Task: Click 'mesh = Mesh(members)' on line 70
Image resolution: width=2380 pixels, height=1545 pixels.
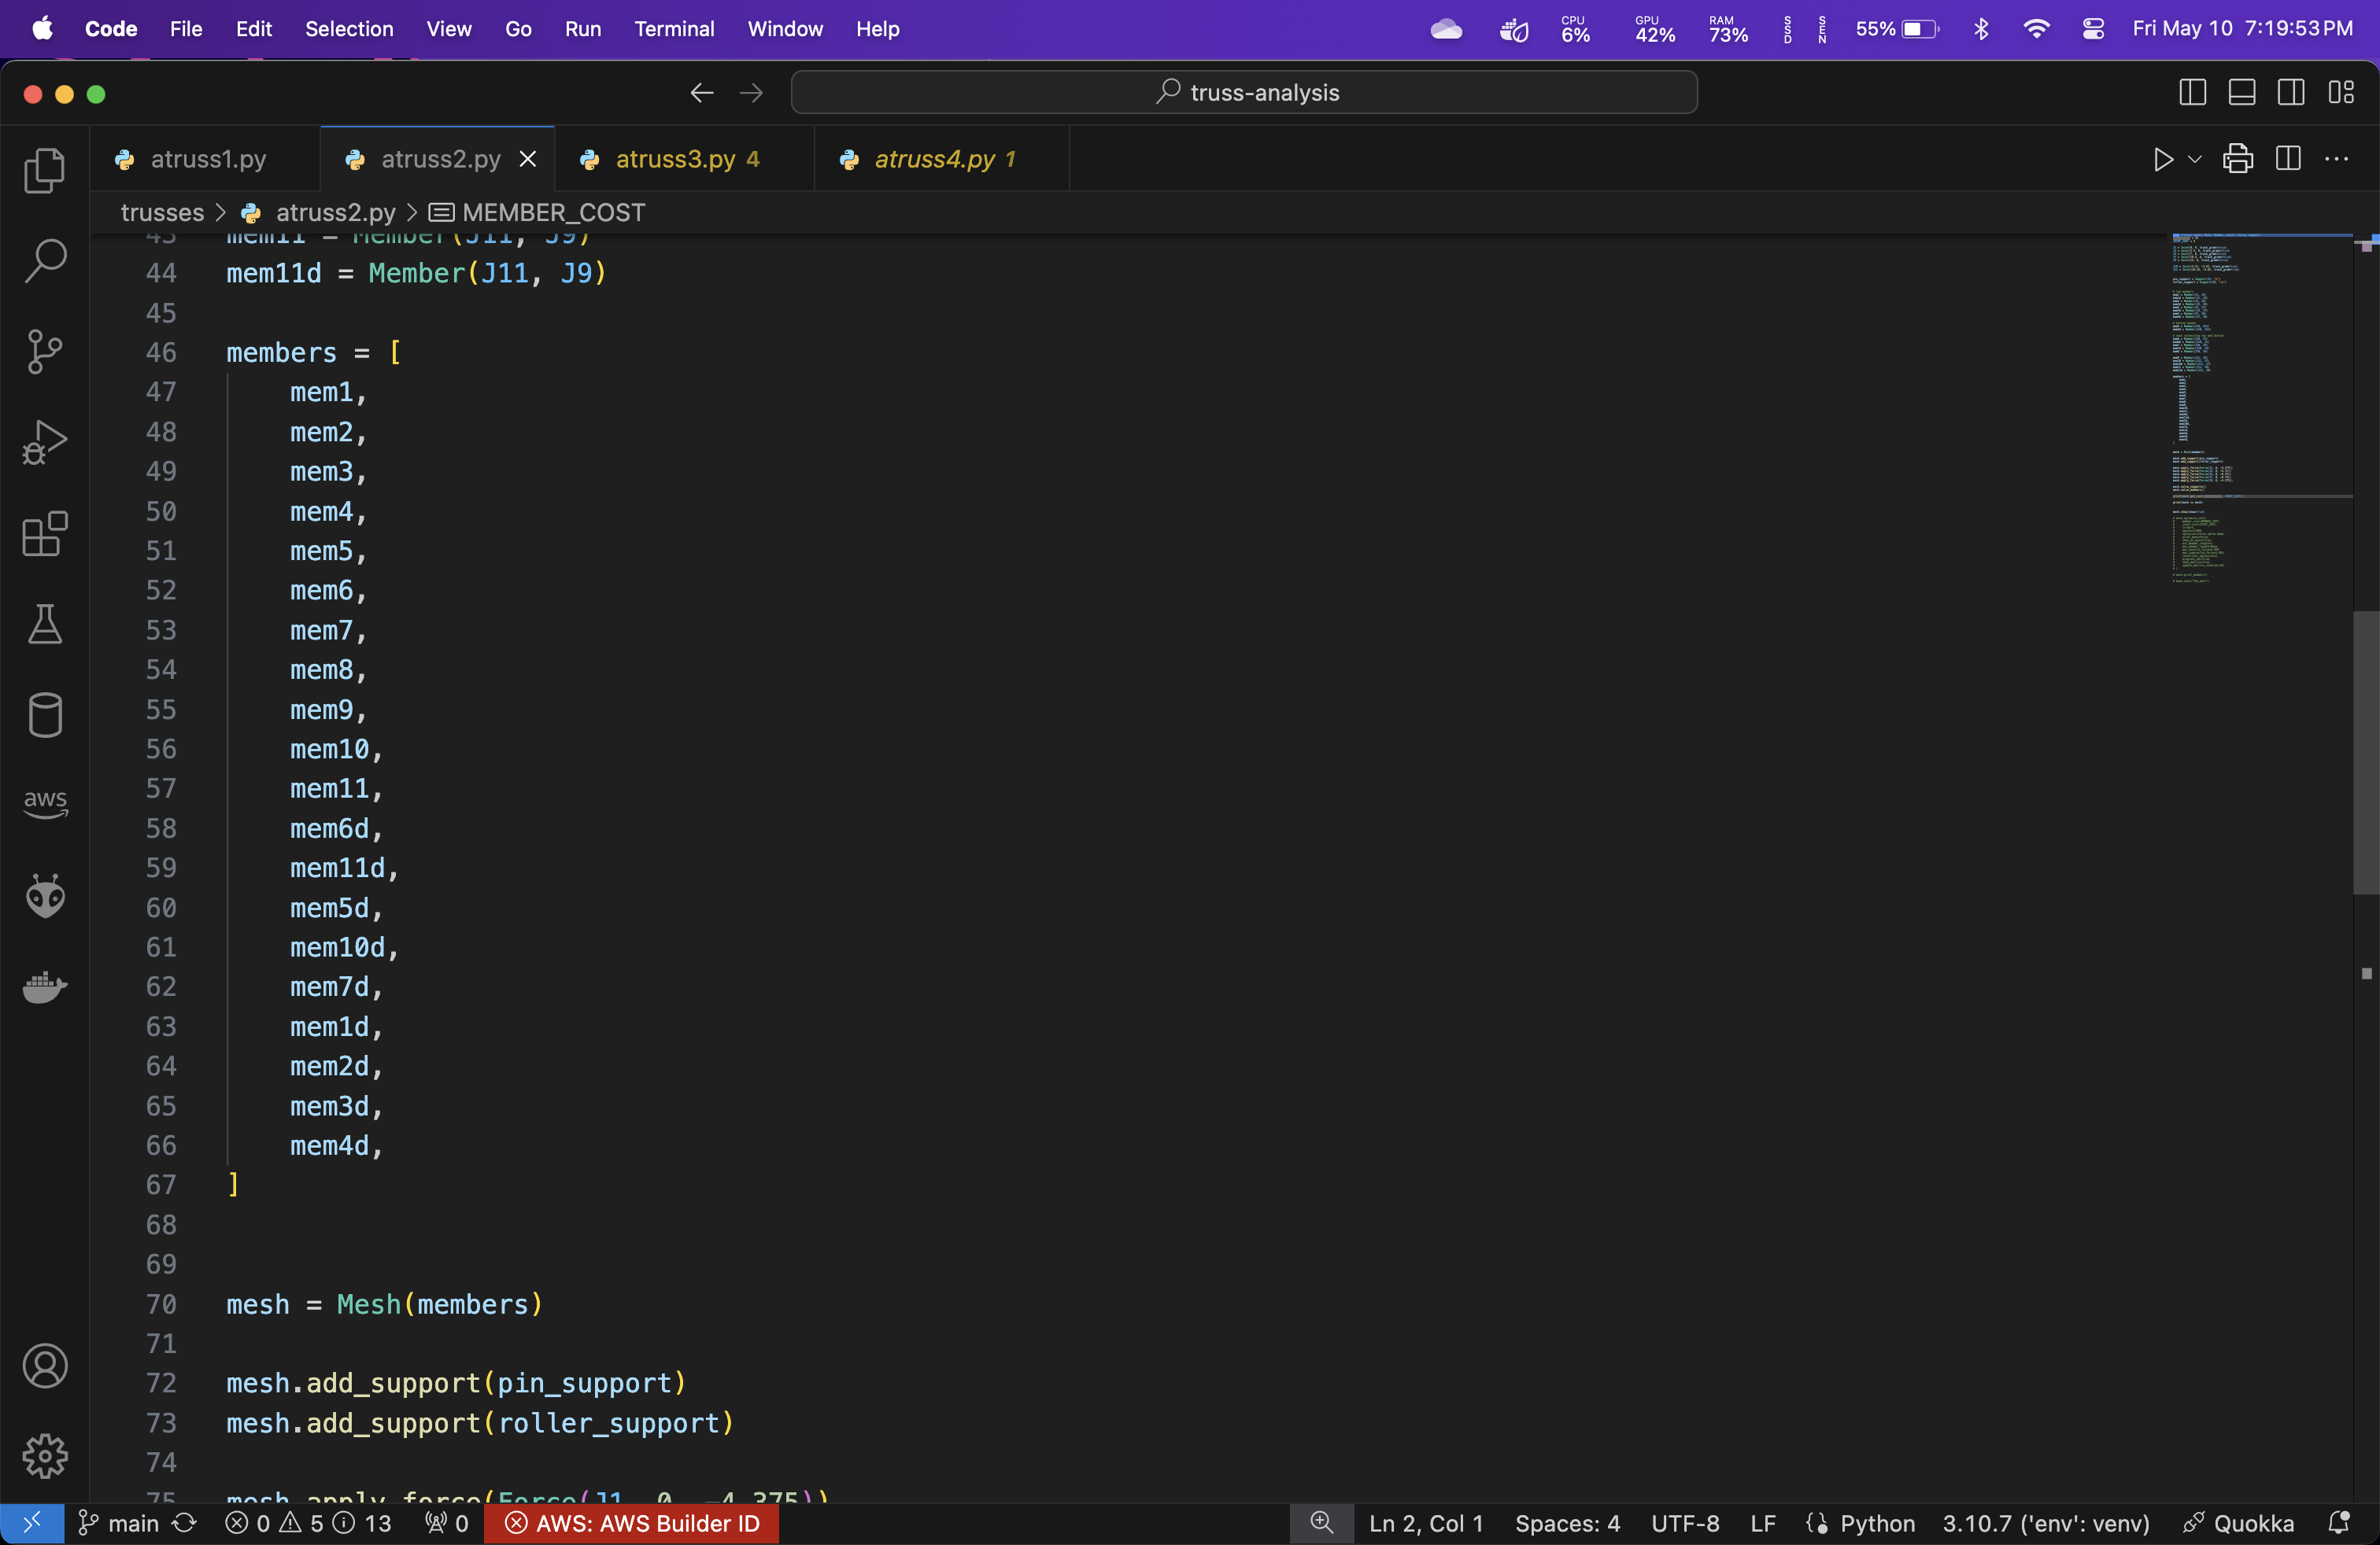Action: (384, 1304)
